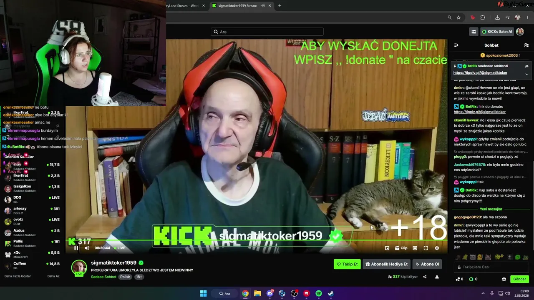Screen dimensions: 534x300
Task: Open the Windows Start menu
Action: coord(203,293)
